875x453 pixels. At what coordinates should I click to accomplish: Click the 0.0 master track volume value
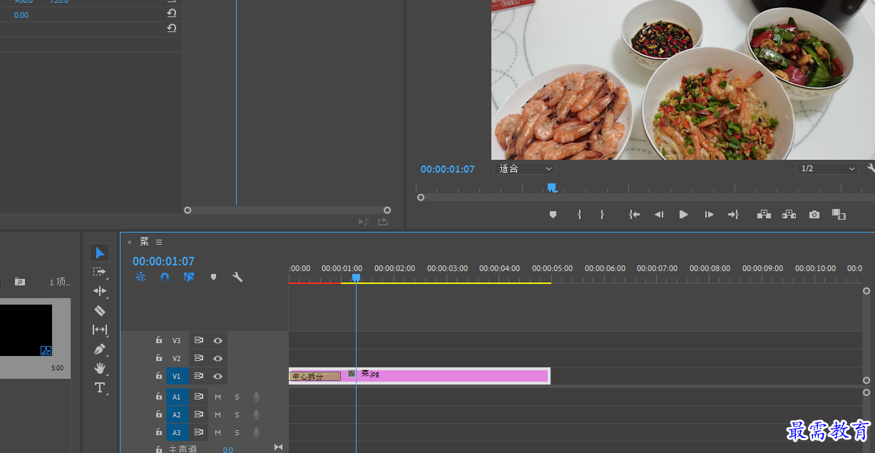tap(228, 449)
